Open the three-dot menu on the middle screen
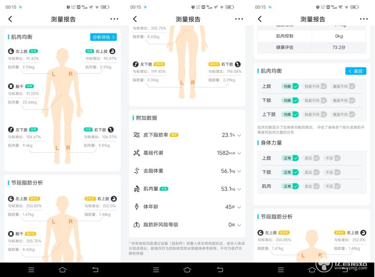375x277 pixels. pyautogui.click(x=239, y=19)
